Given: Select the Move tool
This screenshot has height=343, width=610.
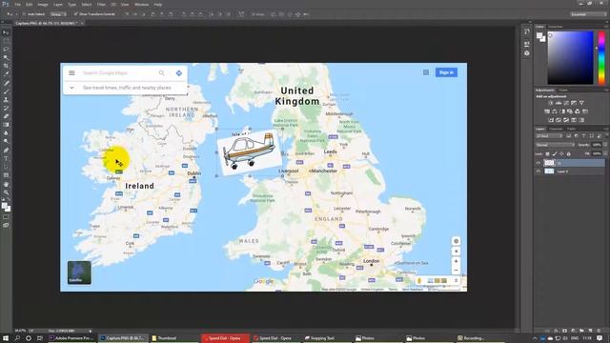Looking at the screenshot, I should [x=6, y=32].
